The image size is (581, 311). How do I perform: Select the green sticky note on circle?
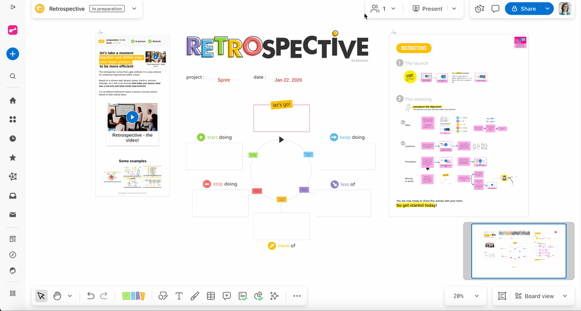(253, 154)
